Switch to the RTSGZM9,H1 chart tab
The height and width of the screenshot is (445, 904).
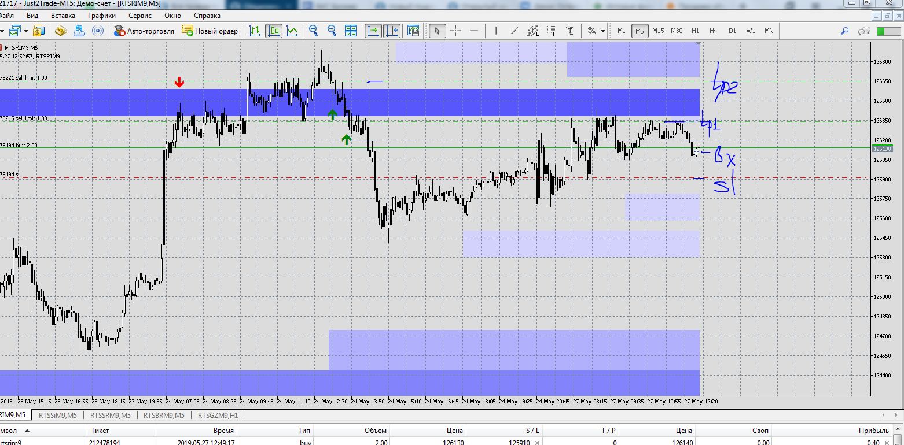(218, 415)
